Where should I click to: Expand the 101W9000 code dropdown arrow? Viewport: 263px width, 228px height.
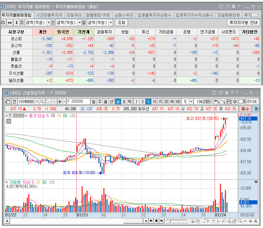click(x=37, y=102)
